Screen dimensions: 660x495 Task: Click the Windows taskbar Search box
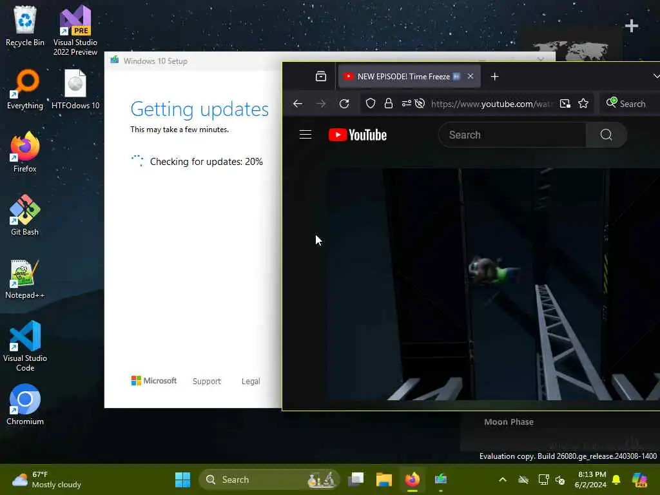(269, 480)
